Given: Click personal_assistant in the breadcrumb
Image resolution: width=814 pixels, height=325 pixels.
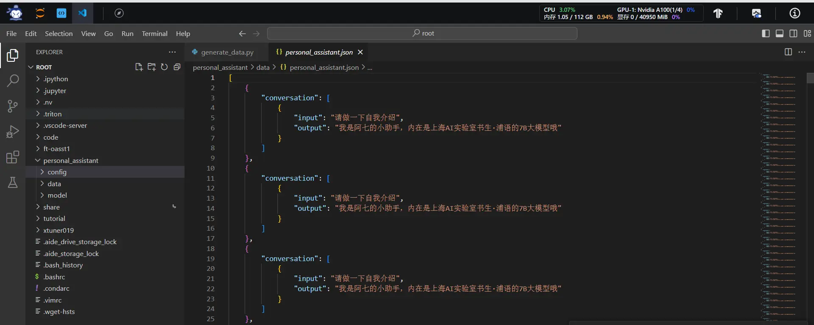Looking at the screenshot, I should click(220, 67).
